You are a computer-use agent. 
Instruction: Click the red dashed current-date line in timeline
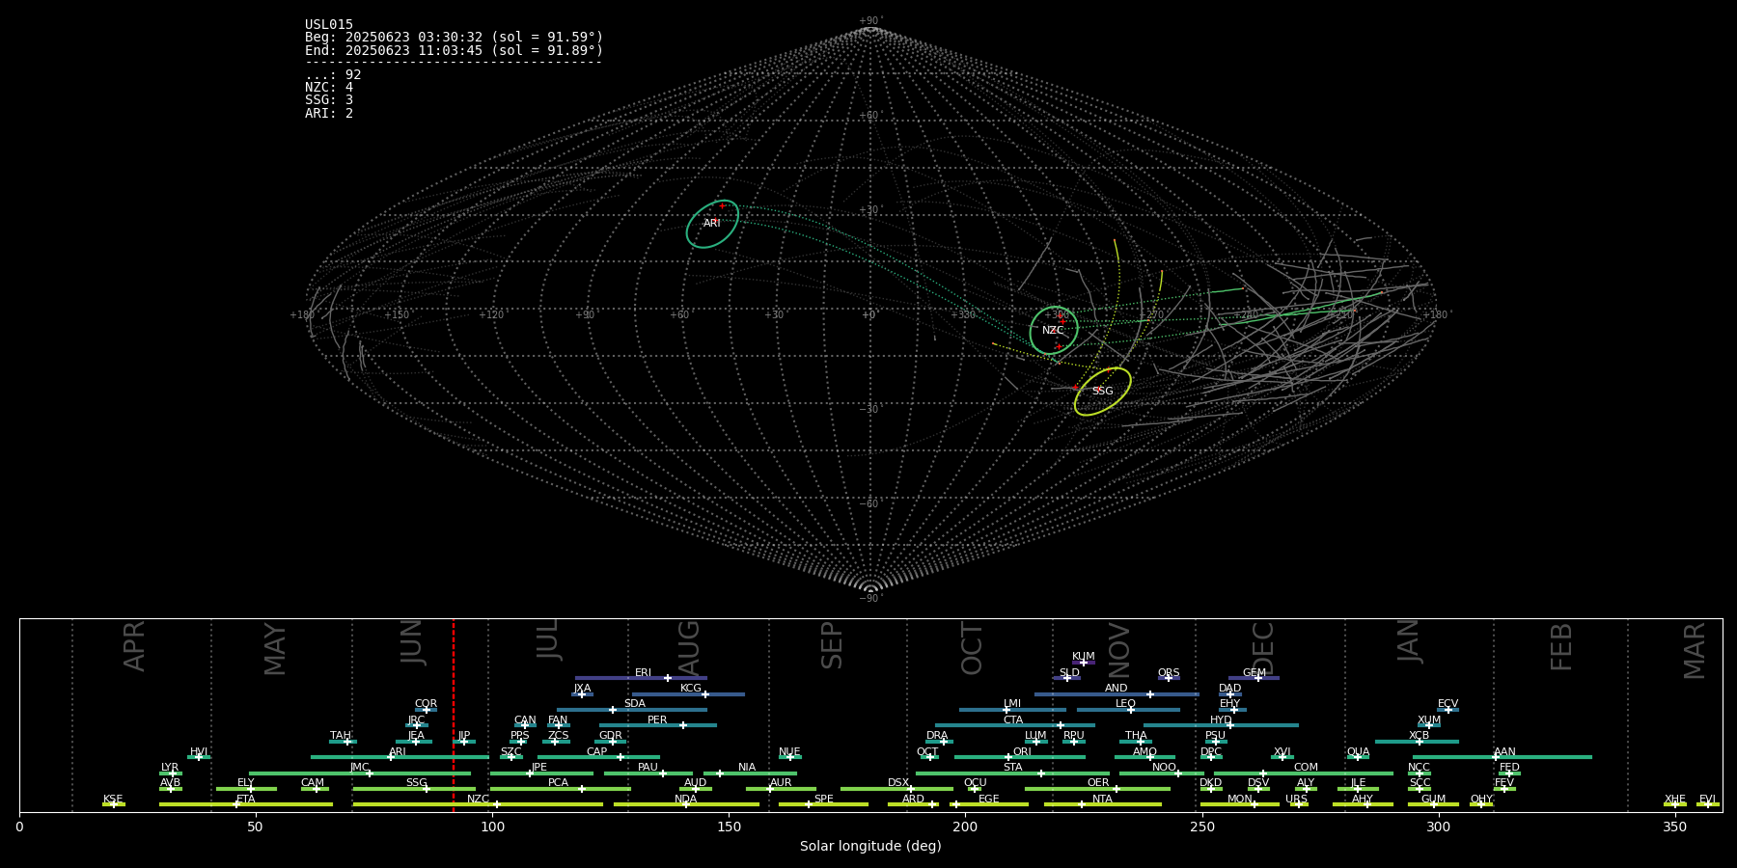point(454,716)
